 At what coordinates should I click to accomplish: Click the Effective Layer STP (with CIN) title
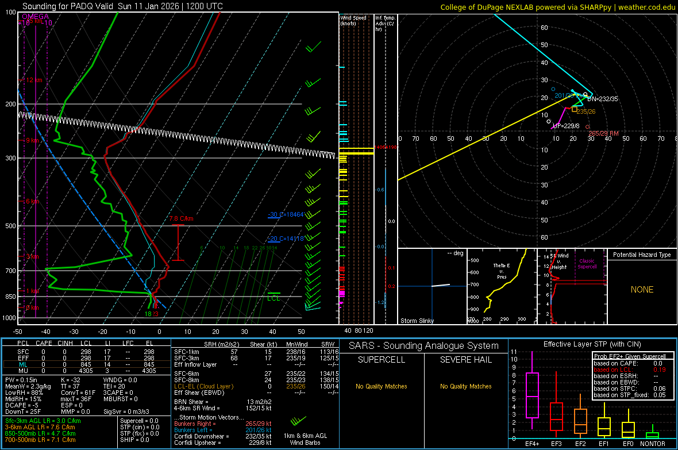coord(592,344)
